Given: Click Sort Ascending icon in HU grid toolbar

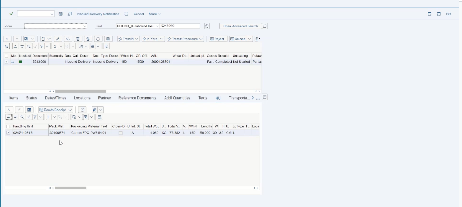Looking at the screenshot, I should pos(8,117).
